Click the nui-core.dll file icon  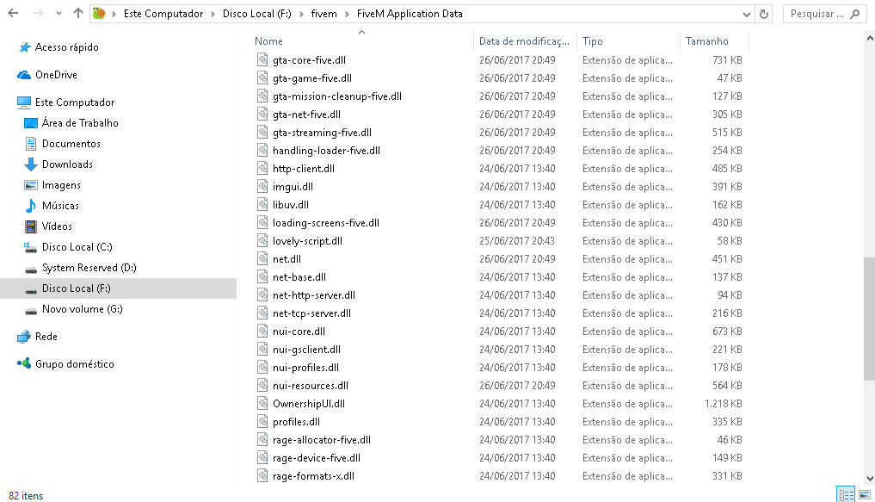pos(262,332)
